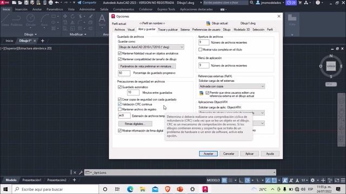Switch to the Modelado 3D tab

242,30
